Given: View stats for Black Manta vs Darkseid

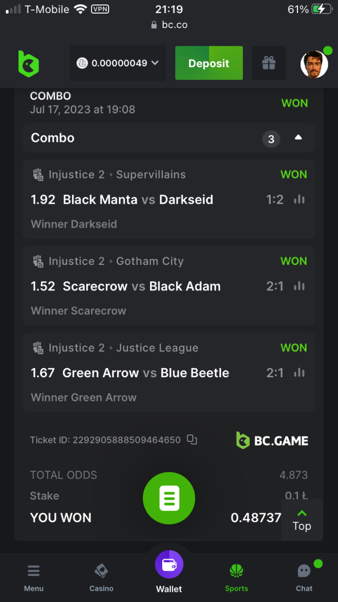Looking at the screenshot, I should click(x=299, y=200).
